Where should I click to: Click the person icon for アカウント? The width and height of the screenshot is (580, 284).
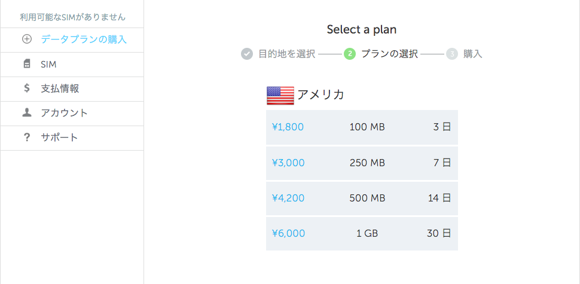(27, 113)
